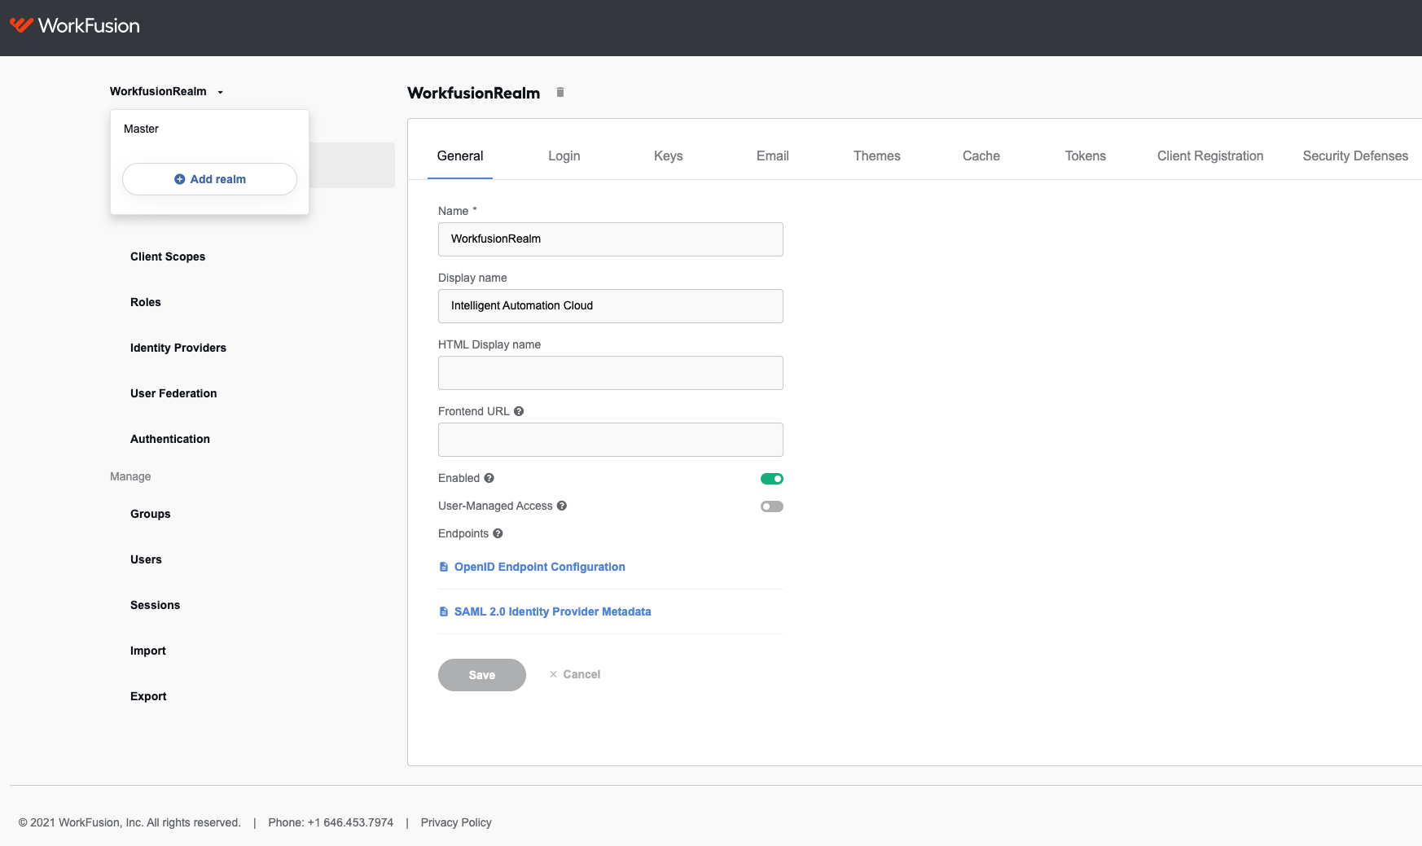Open the Cache tab

(x=981, y=156)
